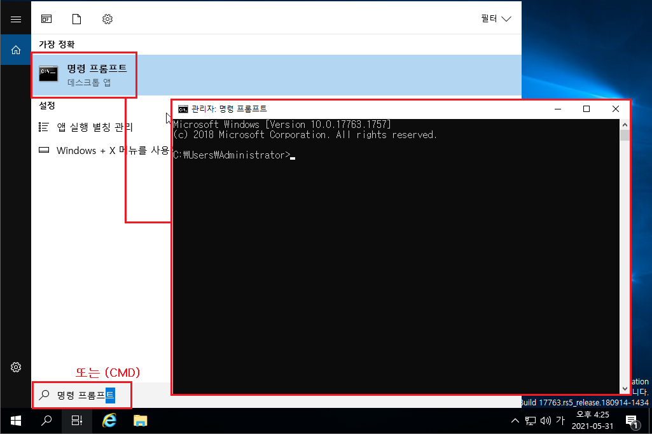Click the command prompt scrollbar thumb
Viewport: 652px width, 434px height.
click(x=625, y=136)
